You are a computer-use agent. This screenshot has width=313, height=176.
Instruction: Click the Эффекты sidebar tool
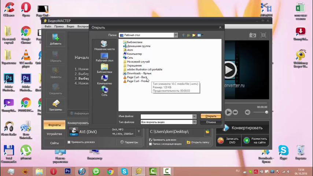(55, 73)
